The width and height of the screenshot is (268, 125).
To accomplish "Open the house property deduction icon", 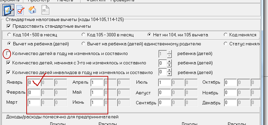I will point(32,10).
